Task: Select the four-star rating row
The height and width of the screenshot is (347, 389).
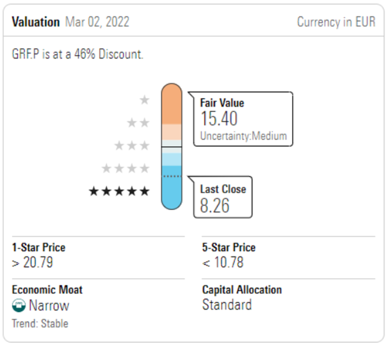Action: pyautogui.click(x=125, y=168)
